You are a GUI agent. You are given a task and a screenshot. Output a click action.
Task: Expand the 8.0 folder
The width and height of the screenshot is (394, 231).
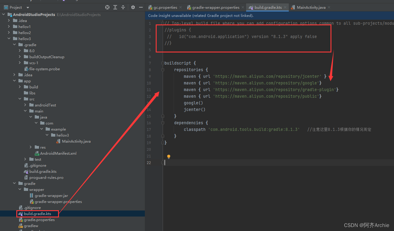[20, 51]
